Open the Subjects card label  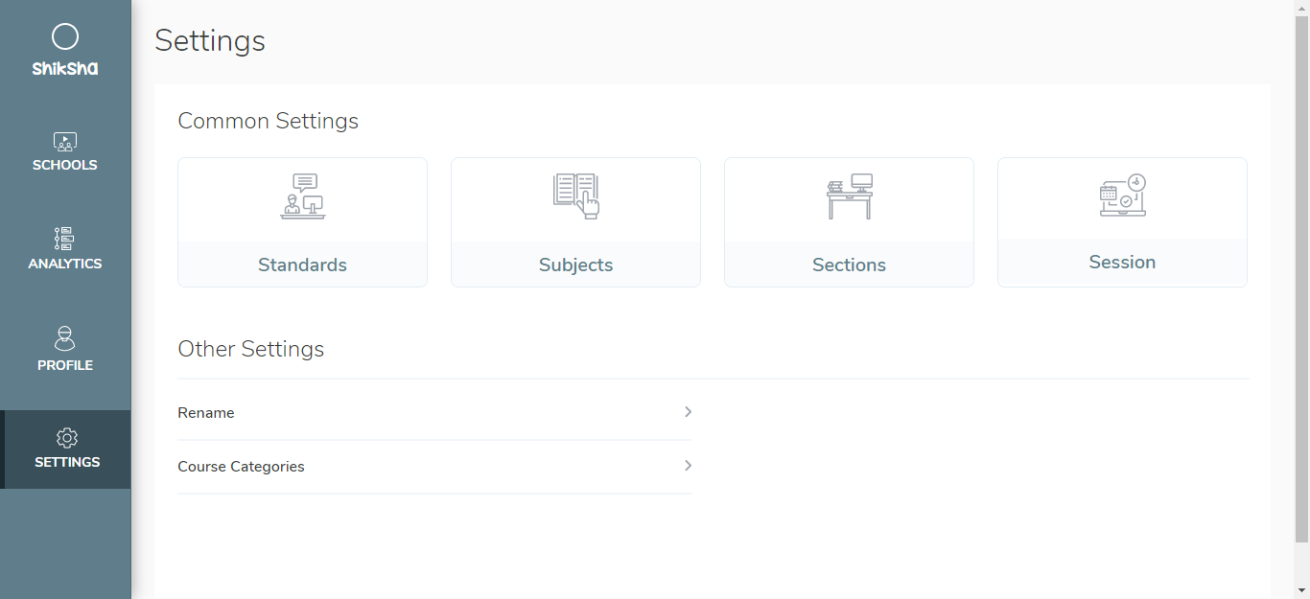coord(575,265)
